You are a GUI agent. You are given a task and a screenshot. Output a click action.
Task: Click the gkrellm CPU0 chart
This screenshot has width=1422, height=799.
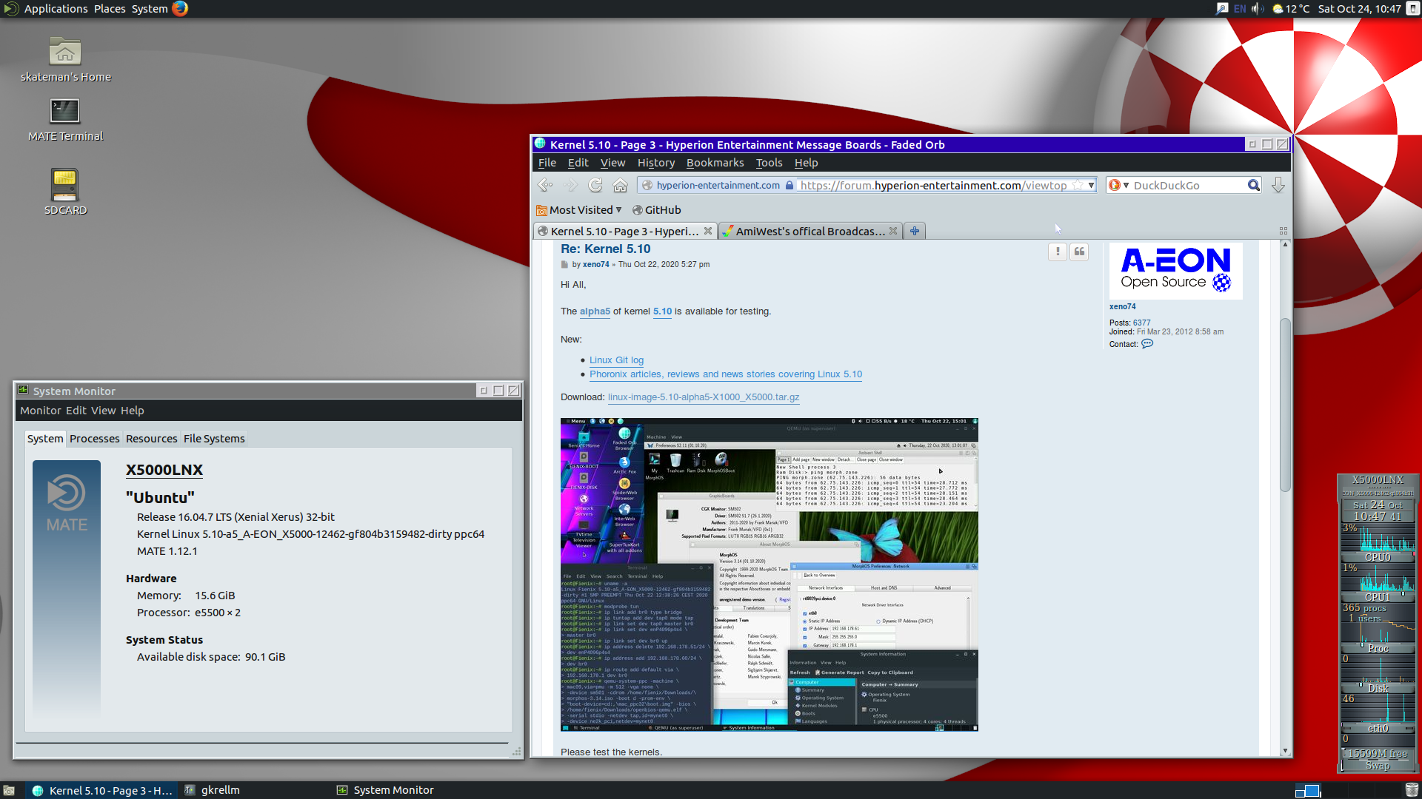pyautogui.click(x=1378, y=540)
